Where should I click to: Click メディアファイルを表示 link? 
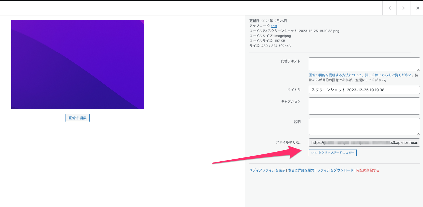[267, 170]
